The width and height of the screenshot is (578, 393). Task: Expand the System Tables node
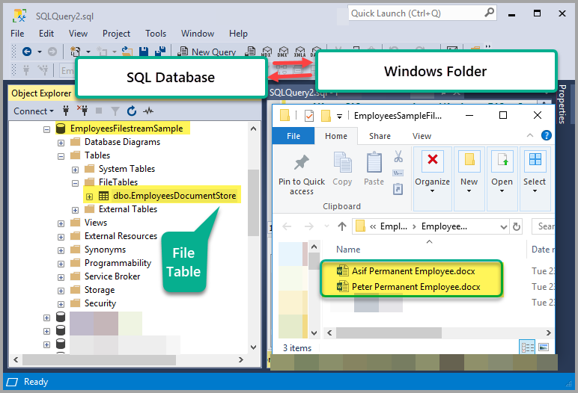[x=75, y=170]
